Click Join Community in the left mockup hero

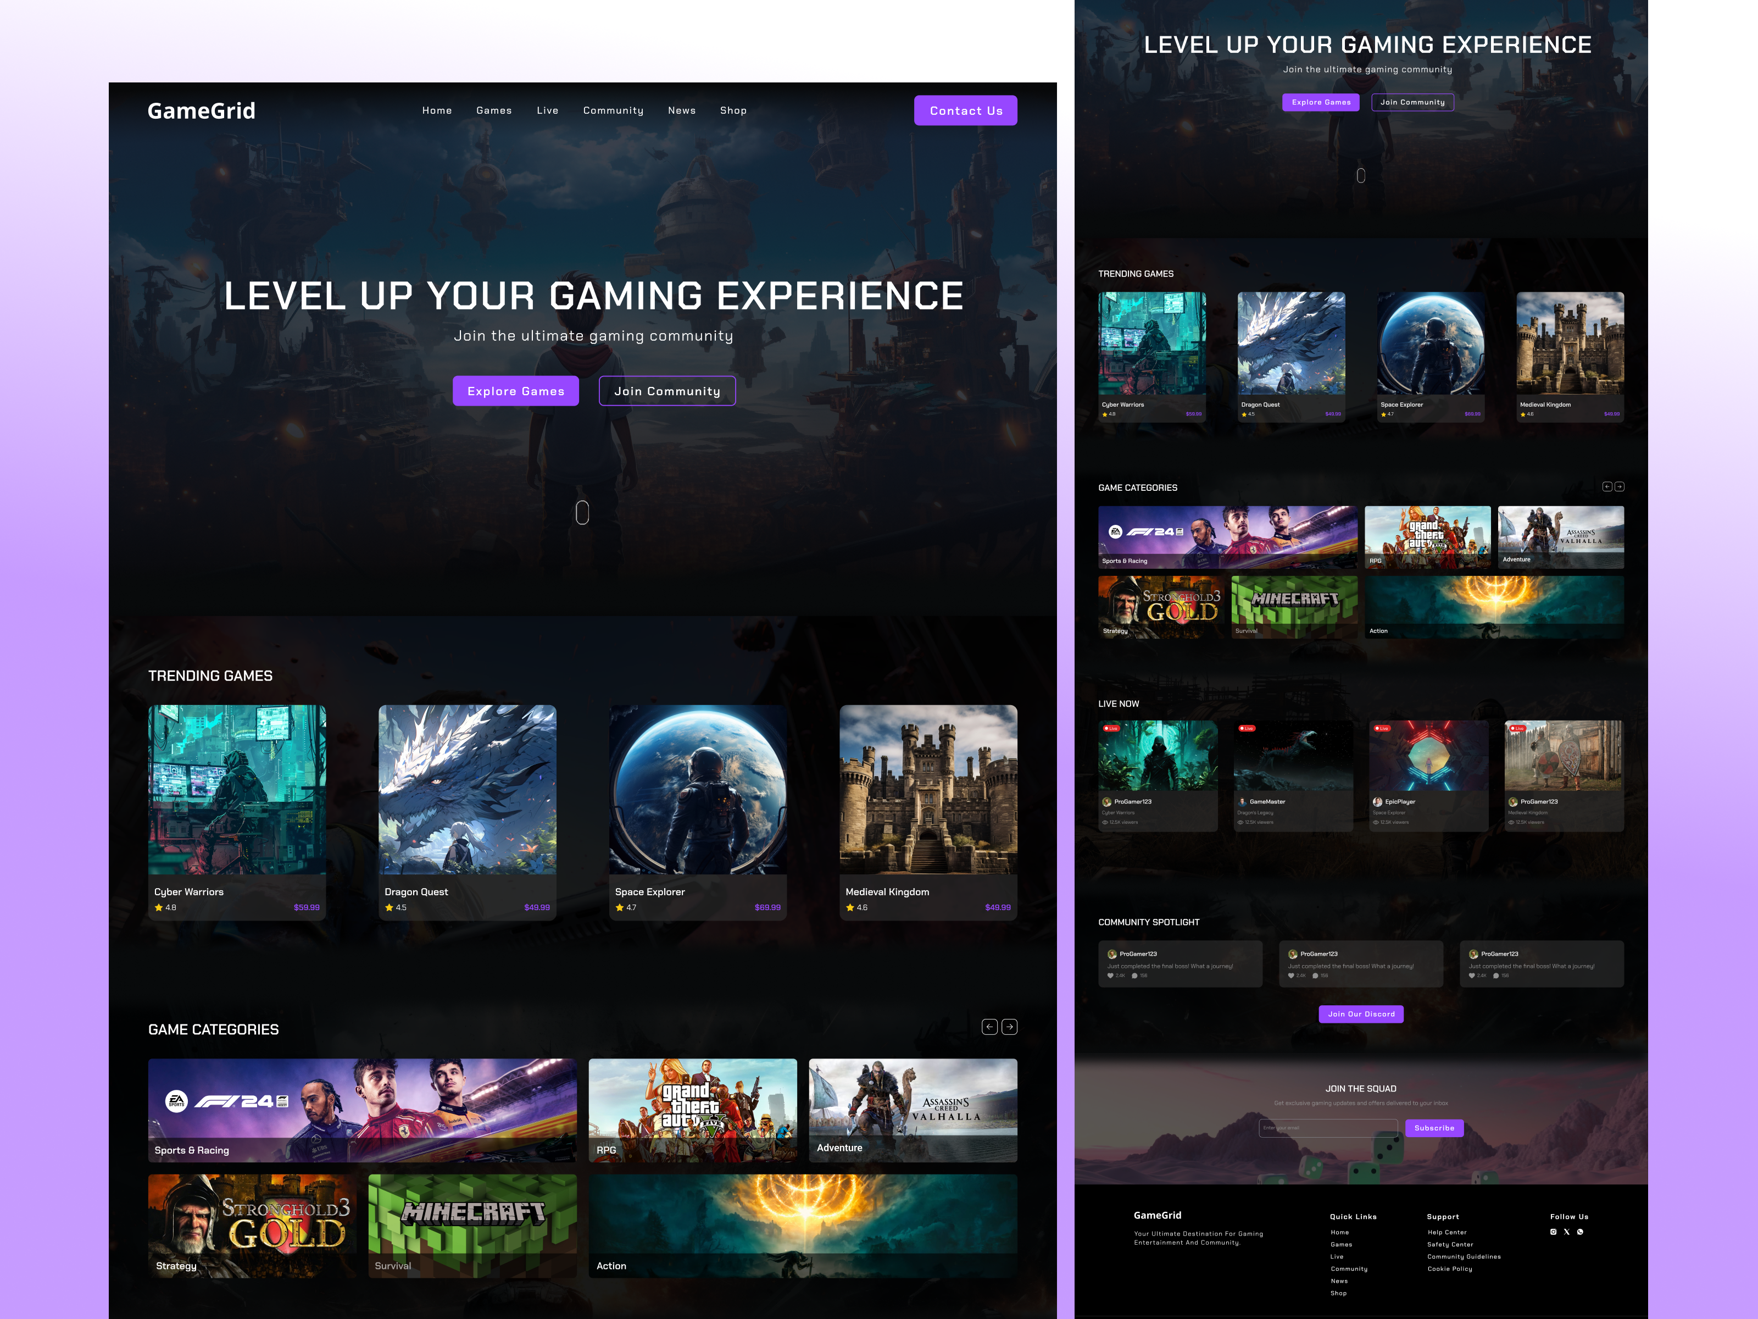(667, 391)
